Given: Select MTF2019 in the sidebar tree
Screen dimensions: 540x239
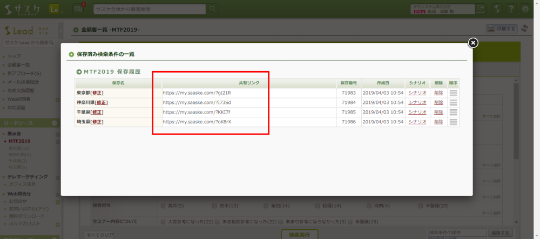Looking at the screenshot, I should [19, 141].
